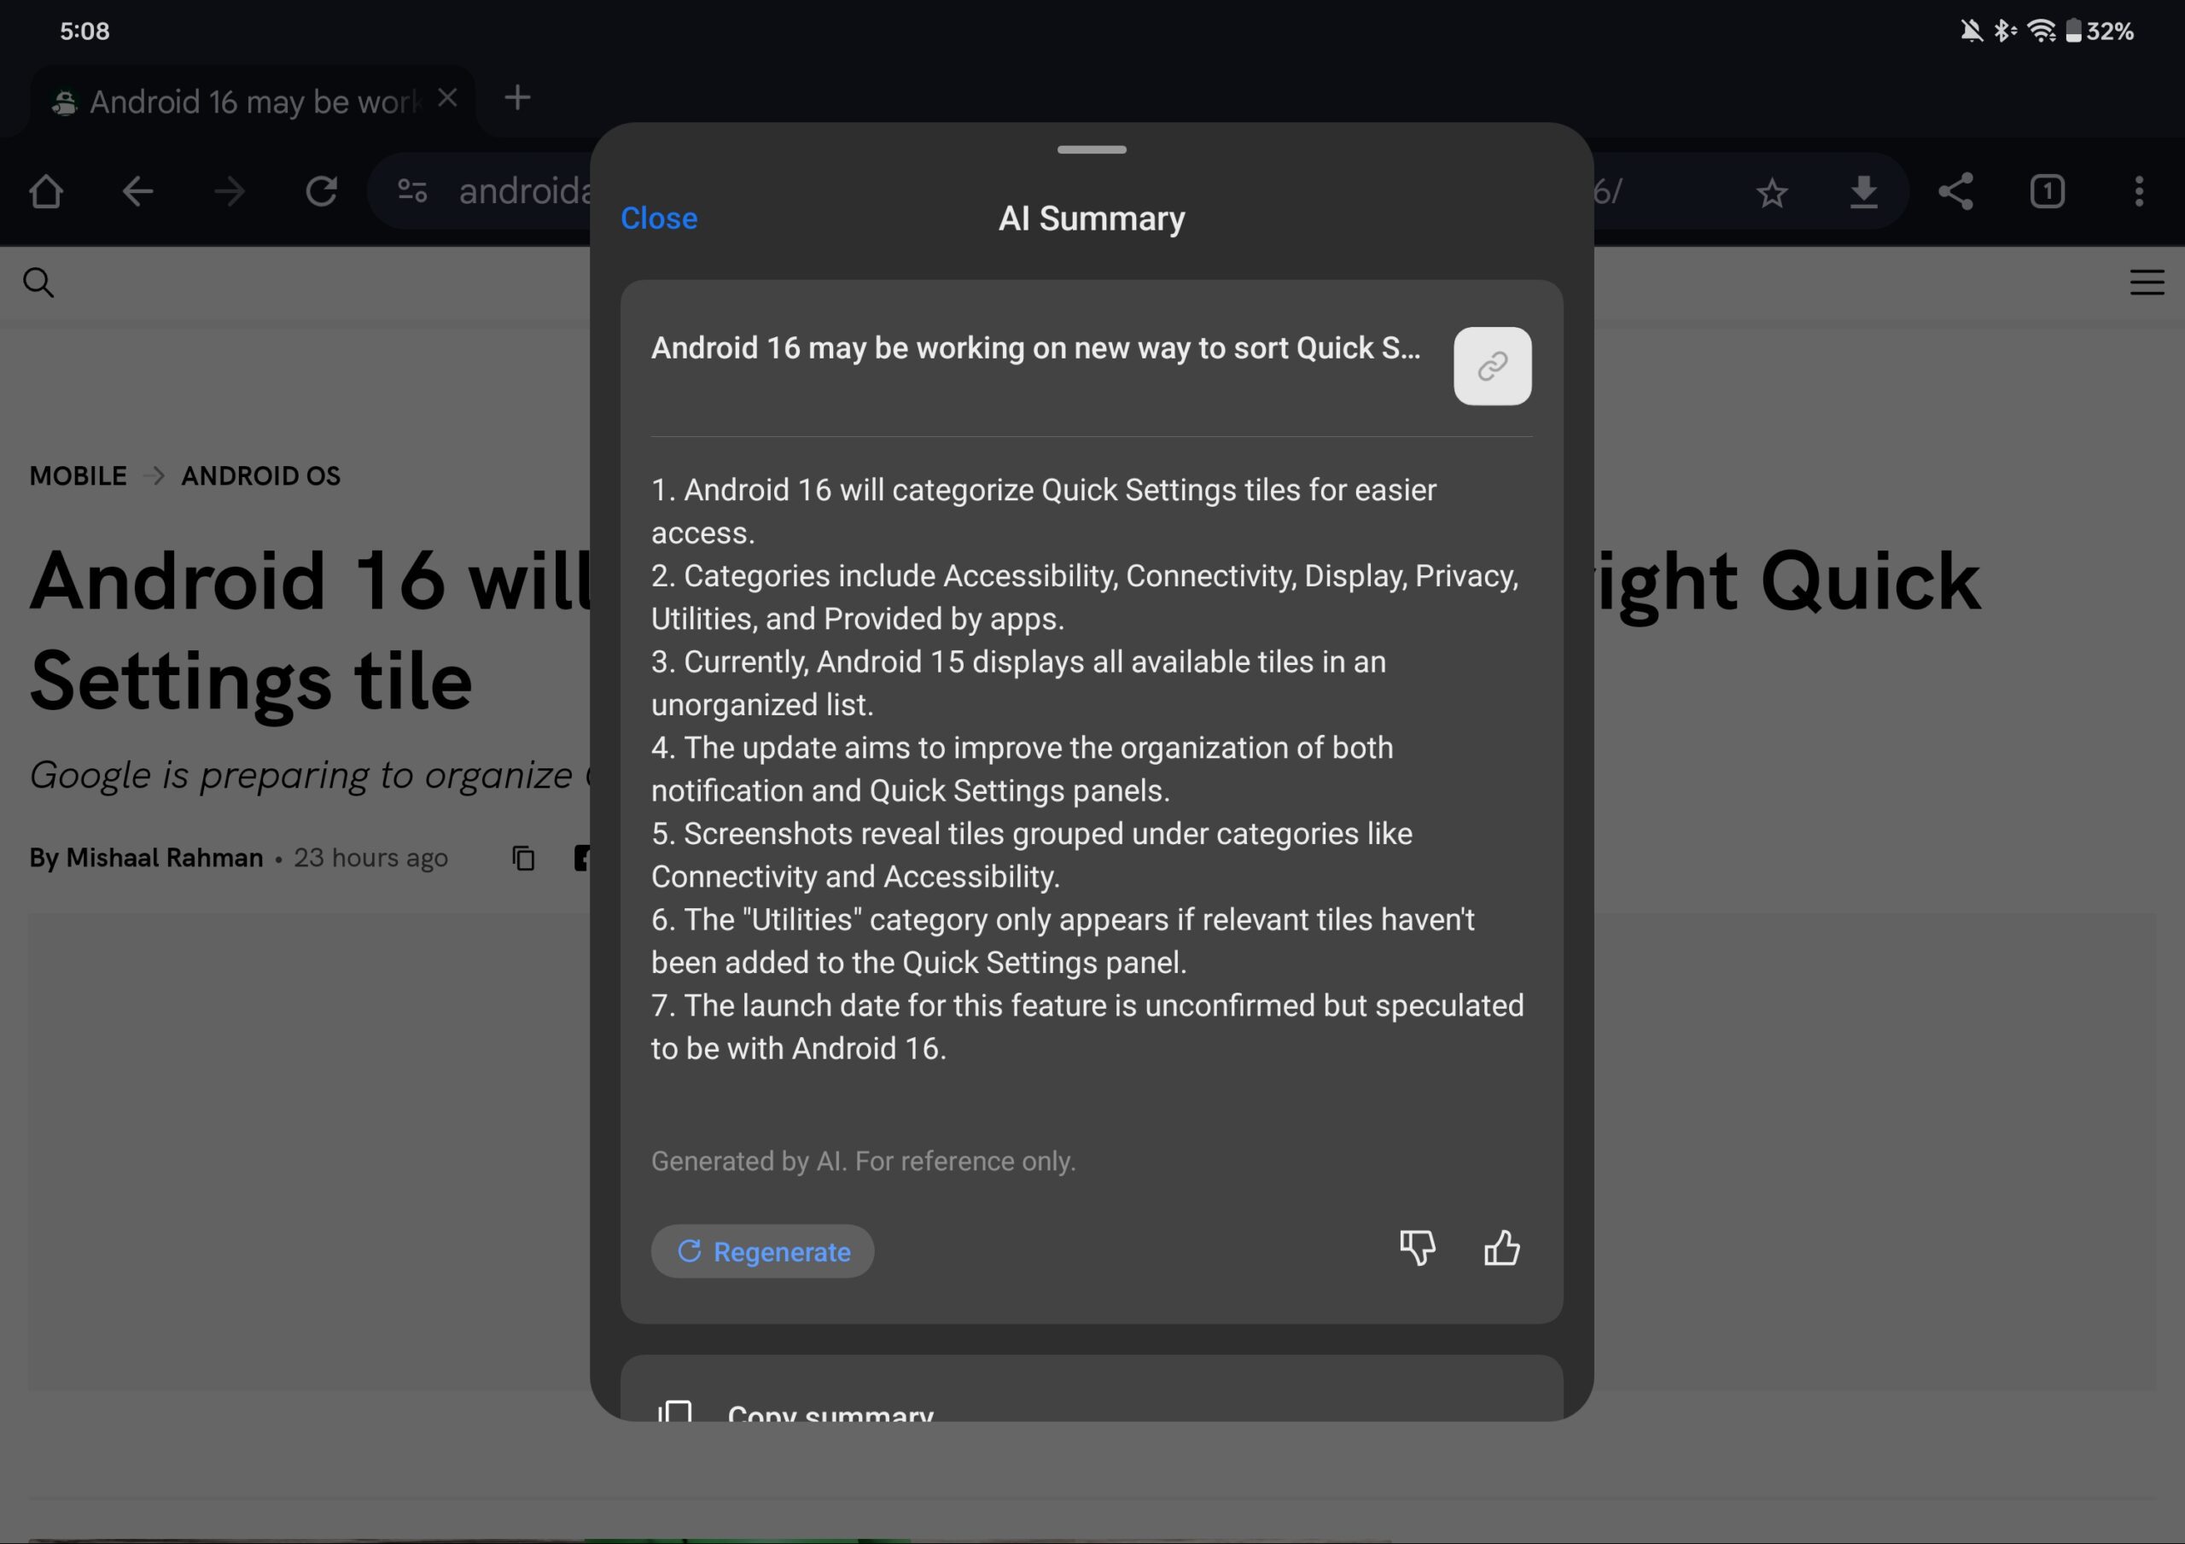Open the MOBILE breadcrumb navigation link
This screenshot has width=2185, height=1544.
pos(79,476)
